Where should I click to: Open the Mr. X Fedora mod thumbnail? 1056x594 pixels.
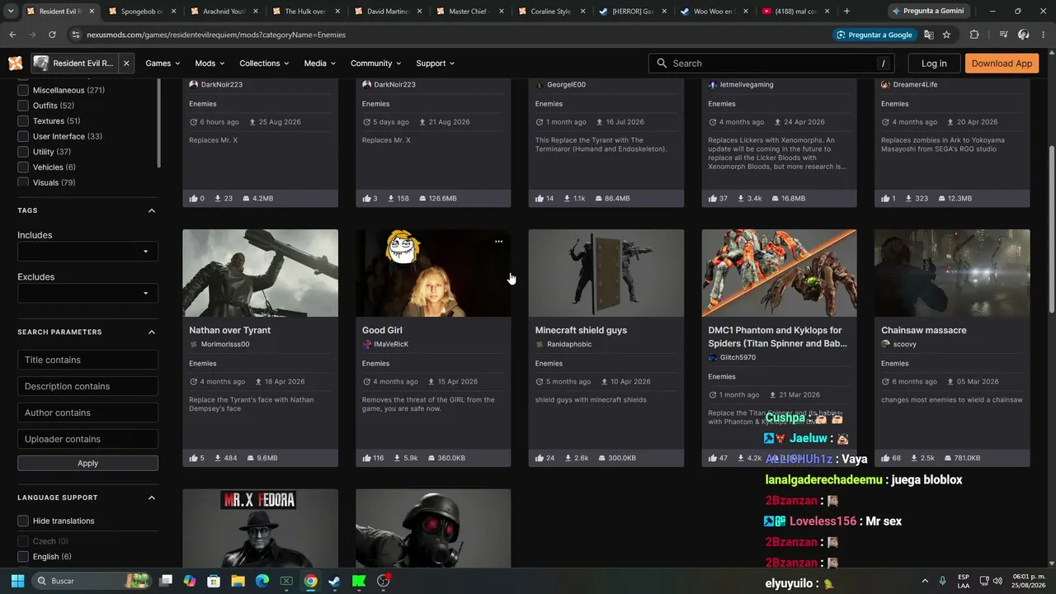(x=260, y=528)
